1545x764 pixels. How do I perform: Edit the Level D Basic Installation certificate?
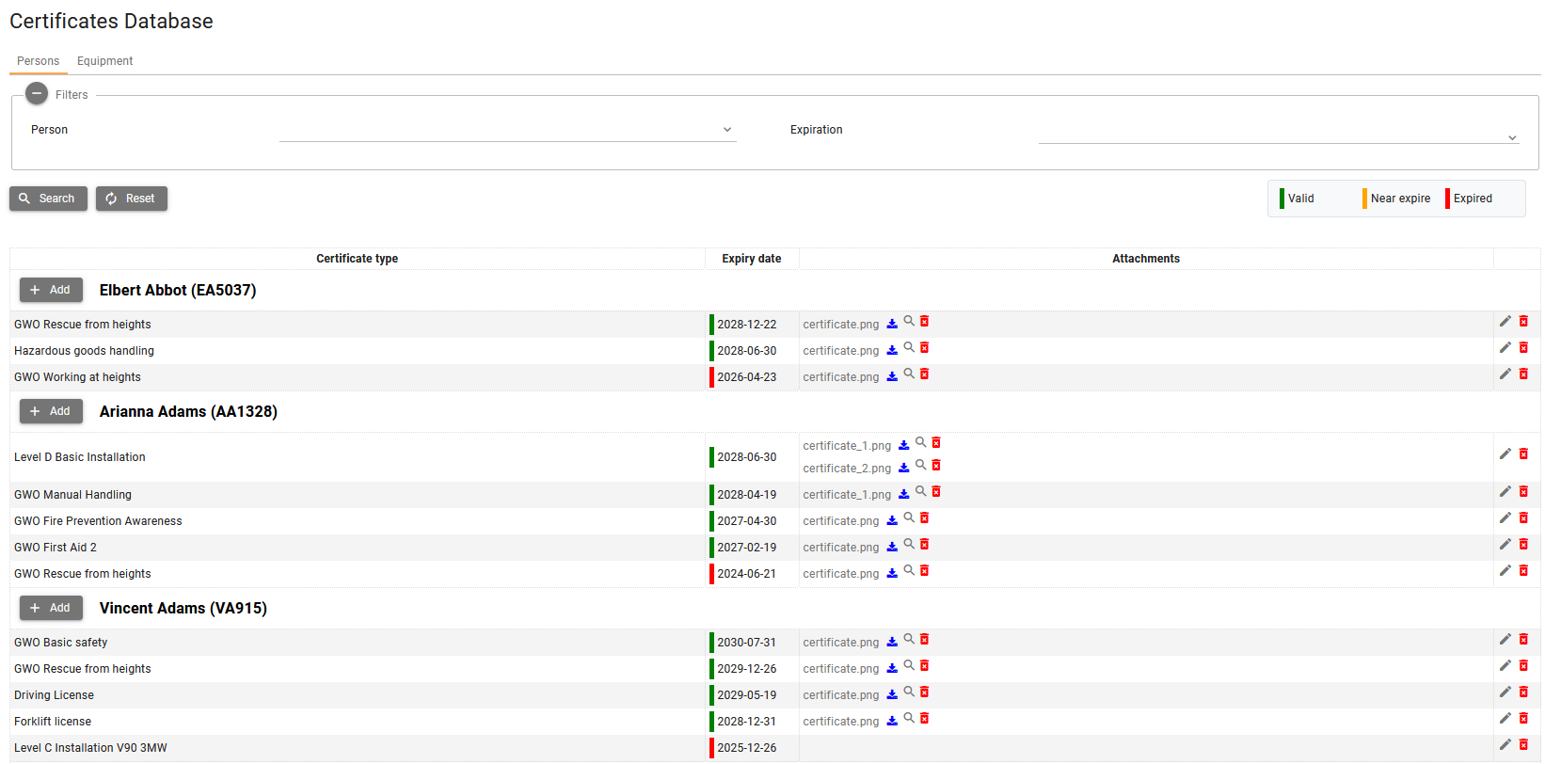[x=1505, y=454]
